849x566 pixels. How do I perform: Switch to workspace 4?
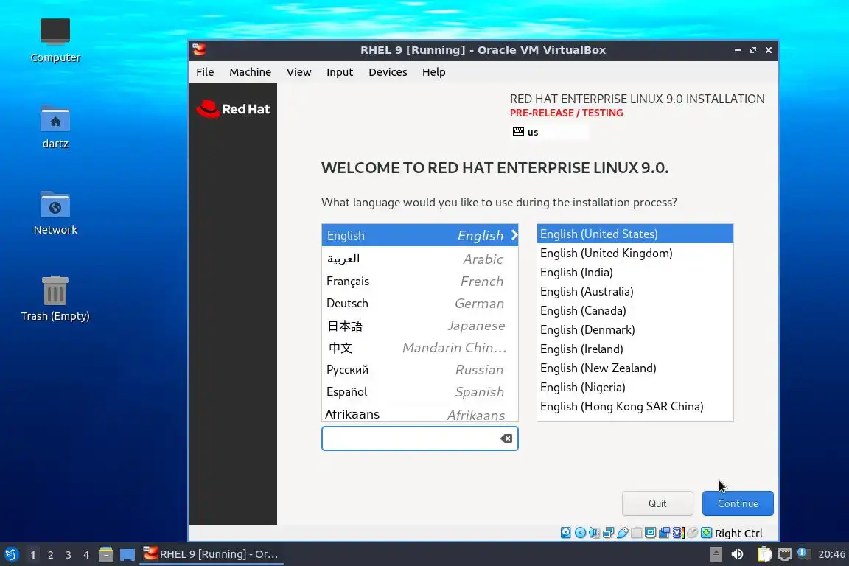[x=86, y=555]
